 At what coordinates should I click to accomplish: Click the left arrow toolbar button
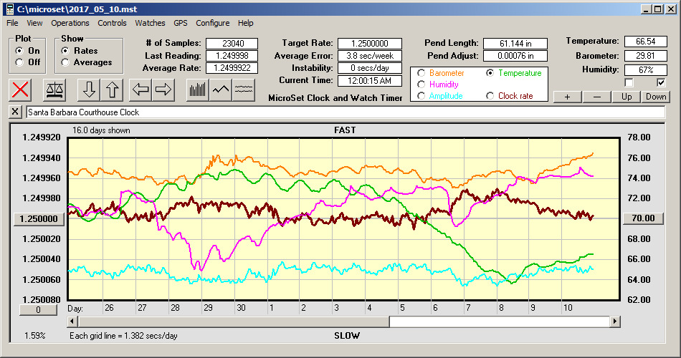140,89
